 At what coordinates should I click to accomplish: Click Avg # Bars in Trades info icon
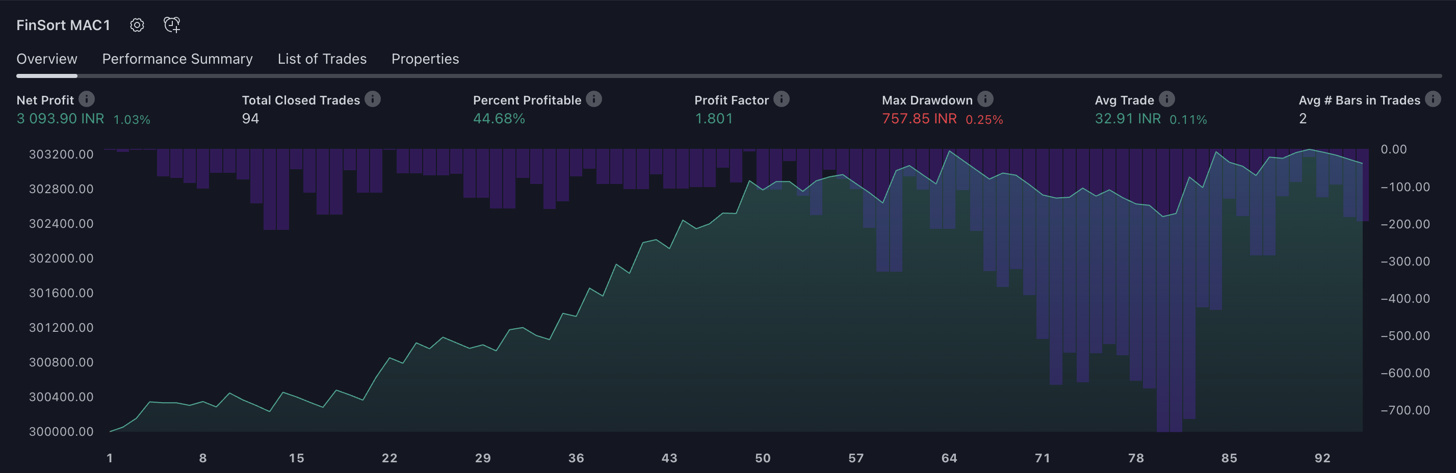[x=1432, y=99]
